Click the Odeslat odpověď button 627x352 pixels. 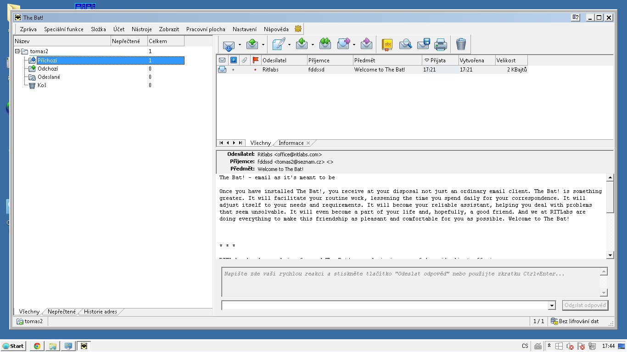tap(585, 305)
